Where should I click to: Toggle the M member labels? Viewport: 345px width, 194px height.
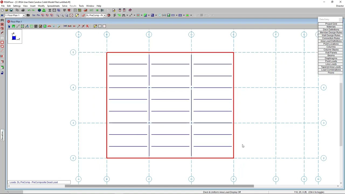pyautogui.click(x=124, y=15)
